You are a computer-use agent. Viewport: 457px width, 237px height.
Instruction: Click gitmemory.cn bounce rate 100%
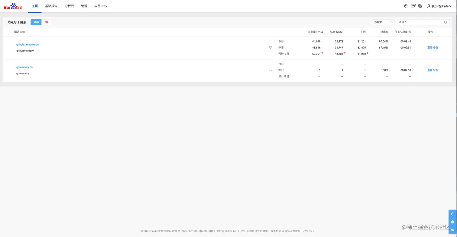(x=385, y=70)
